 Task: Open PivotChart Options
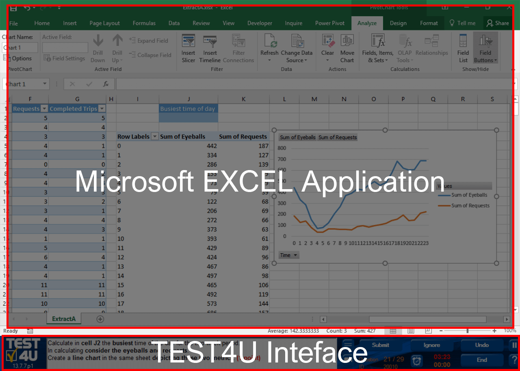[x=18, y=58]
